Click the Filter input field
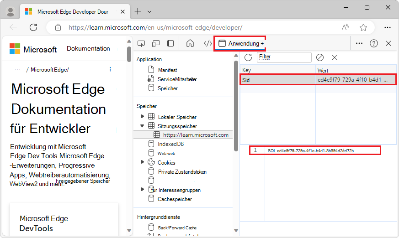Viewport: 399px width, 238px height. pyautogui.click(x=284, y=57)
